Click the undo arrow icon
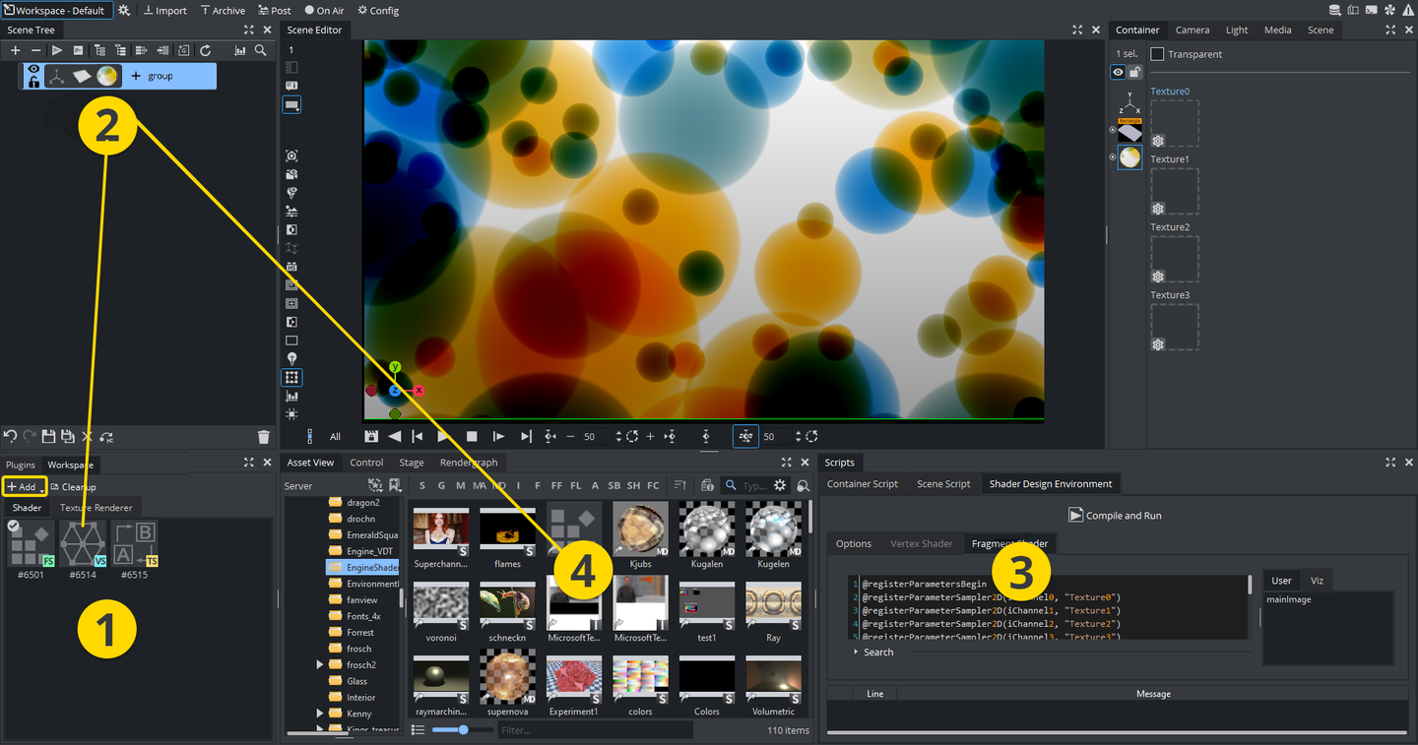The width and height of the screenshot is (1418, 745). click(x=11, y=437)
